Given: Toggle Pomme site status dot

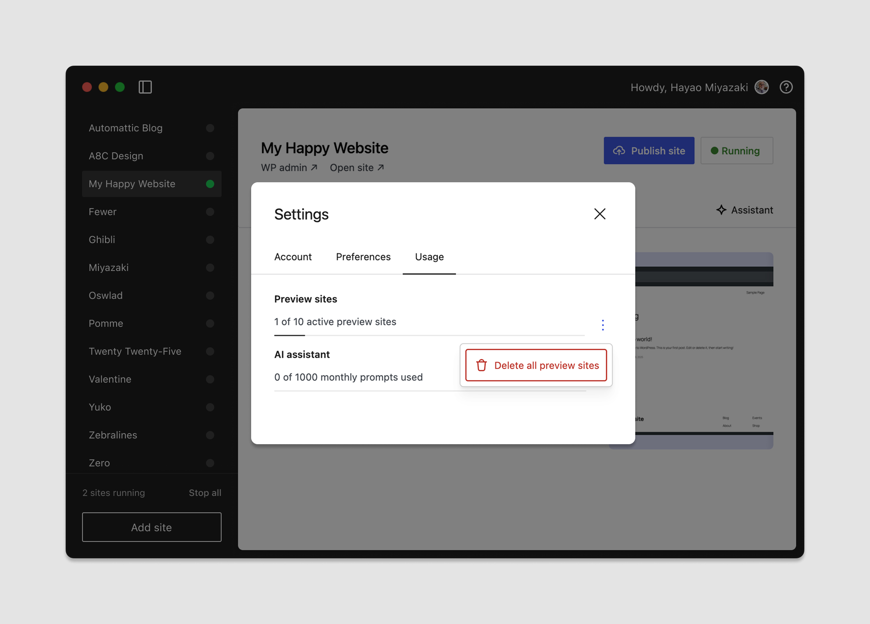Looking at the screenshot, I should (x=210, y=323).
